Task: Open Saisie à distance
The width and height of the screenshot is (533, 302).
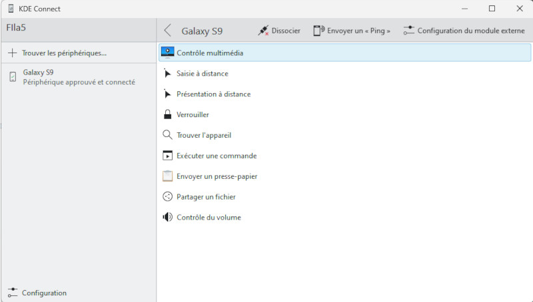Action: click(344, 73)
